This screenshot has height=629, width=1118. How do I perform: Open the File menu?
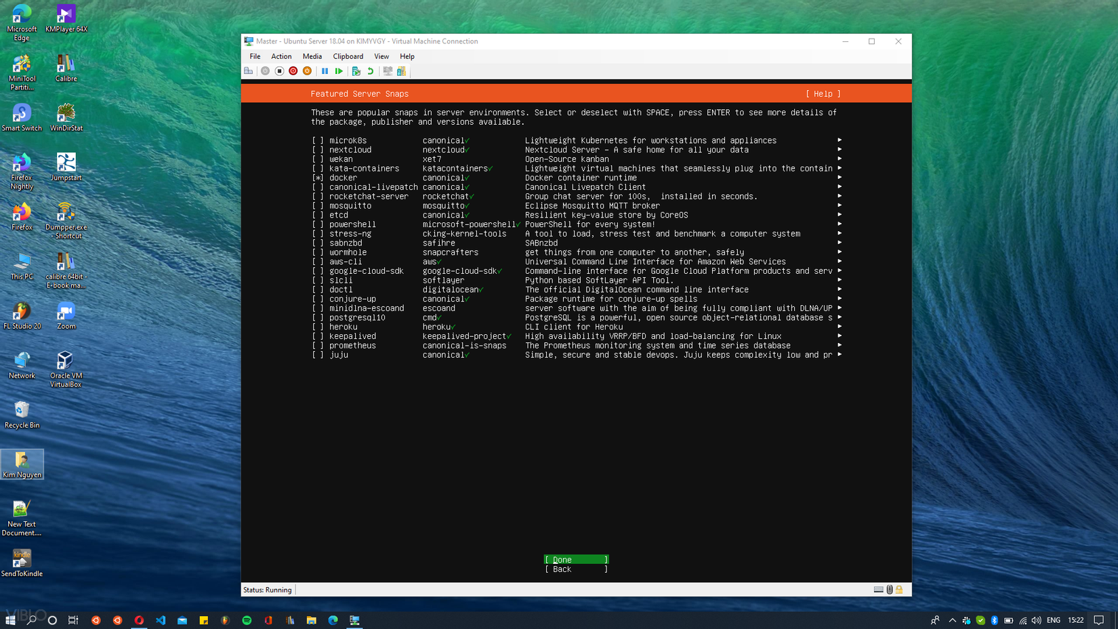(x=255, y=56)
